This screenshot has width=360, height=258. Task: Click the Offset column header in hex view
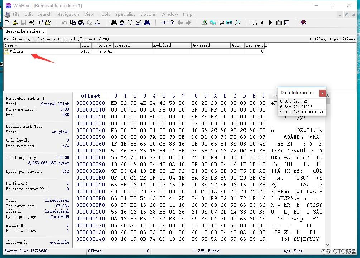tap(91, 96)
